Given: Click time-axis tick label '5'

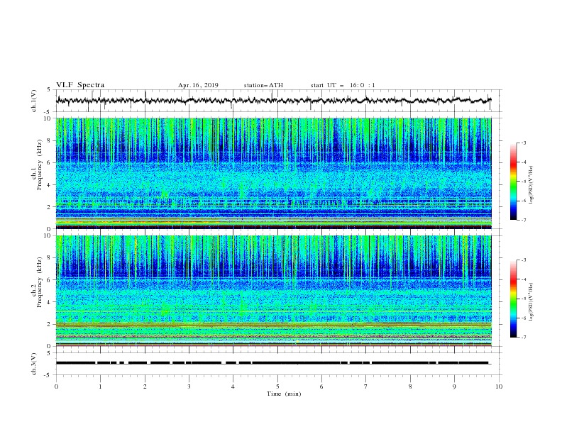Looking at the screenshot, I should point(277,386).
